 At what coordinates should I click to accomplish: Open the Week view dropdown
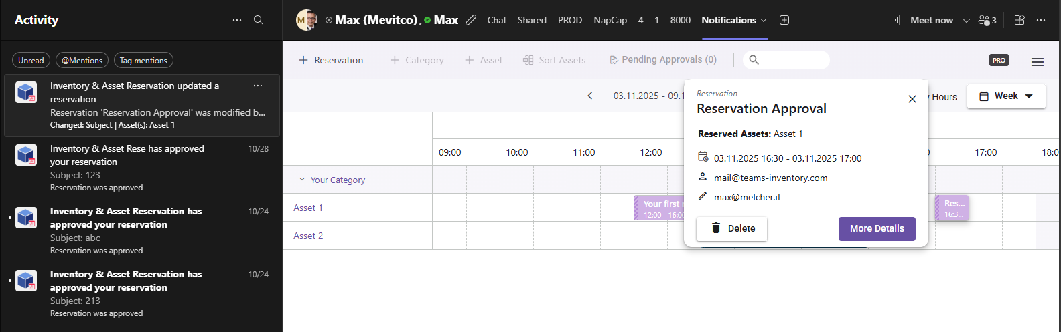pyautogui.click(x=1006, y=96)
